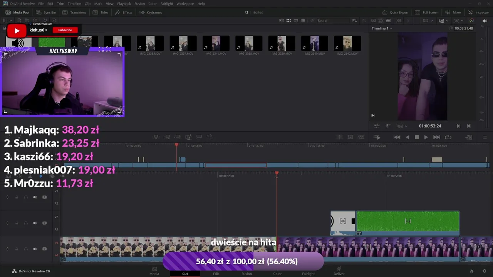Go to the next edit point
The image size is (493, 277).
(x=458, y=126)
